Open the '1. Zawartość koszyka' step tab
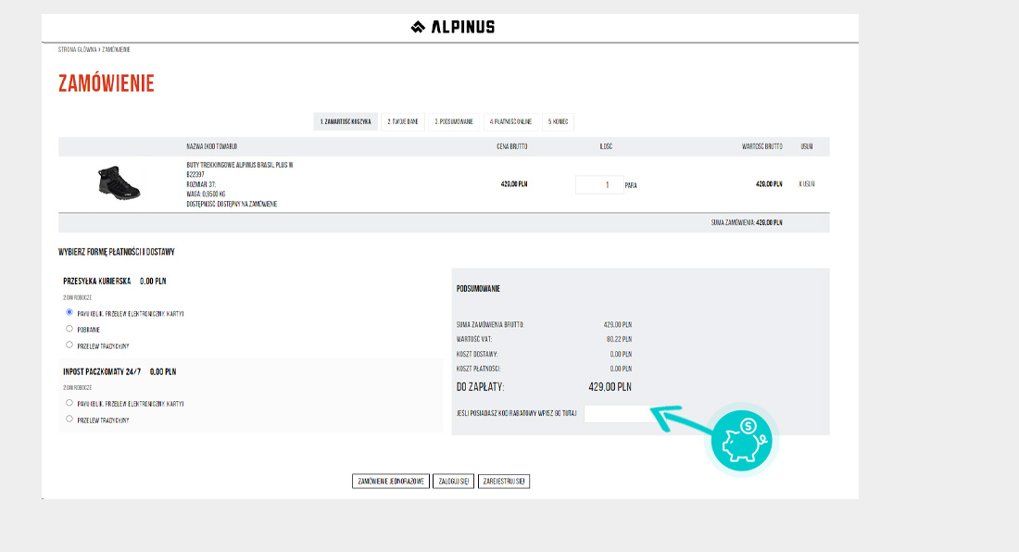This screenshot has width=1019, height=552. click(346, 121)
